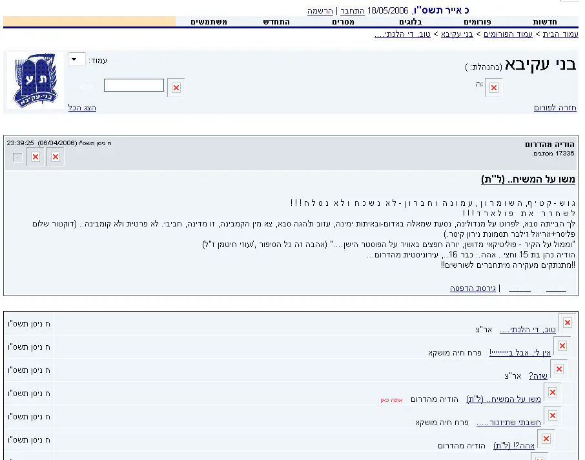Image resolution: width=585 pixels, height=460 pixels.
Task: Click the התחבר login link
Action: [353, 11]
